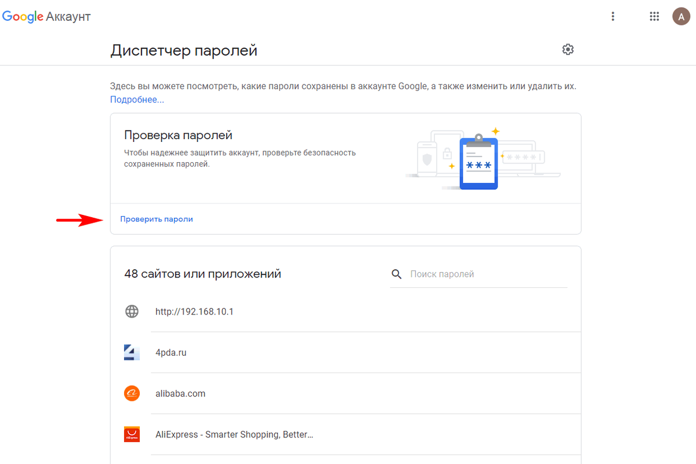Click the alibaba.com site icon
Screen dimensions: 696x464
pos(132,393)
